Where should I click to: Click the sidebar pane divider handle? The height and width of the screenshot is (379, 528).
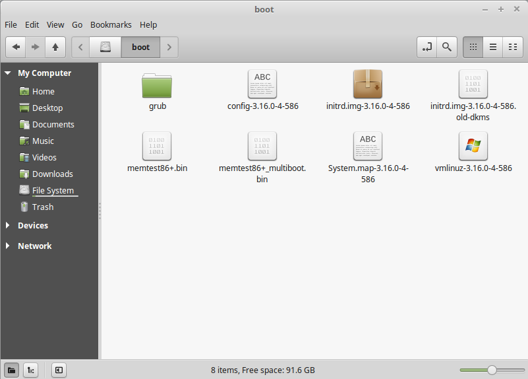coord(100,211)
